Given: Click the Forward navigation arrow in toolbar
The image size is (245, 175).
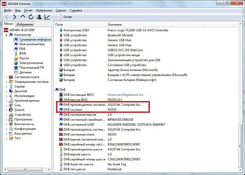Looking at the screenshot, I should pyautogui.click(x=14, y=17).
